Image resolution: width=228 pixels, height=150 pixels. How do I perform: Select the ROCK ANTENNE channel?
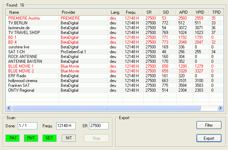tap(115, 57)
